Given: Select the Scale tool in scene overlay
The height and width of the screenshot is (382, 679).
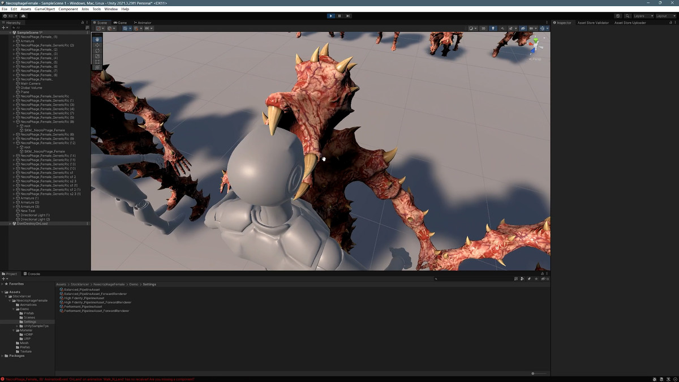Looking at the screenshot, I should pos(97,56).
